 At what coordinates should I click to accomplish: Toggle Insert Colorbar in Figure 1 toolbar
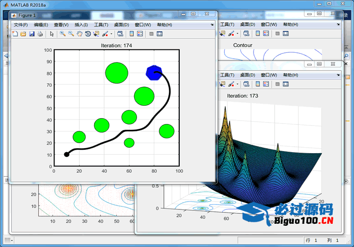(x=132, y=34)
